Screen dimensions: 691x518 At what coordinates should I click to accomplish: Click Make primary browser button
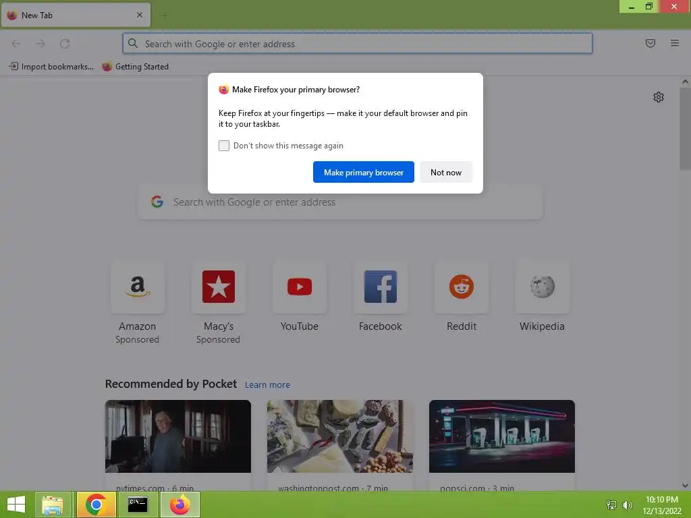click(364, 172)
